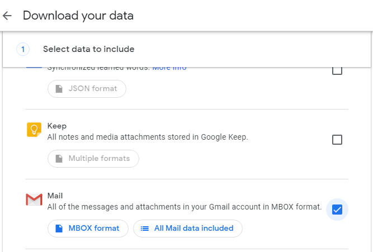
Task: Click the file icon in the Multiple formats chip
Action: pos(59,158)
